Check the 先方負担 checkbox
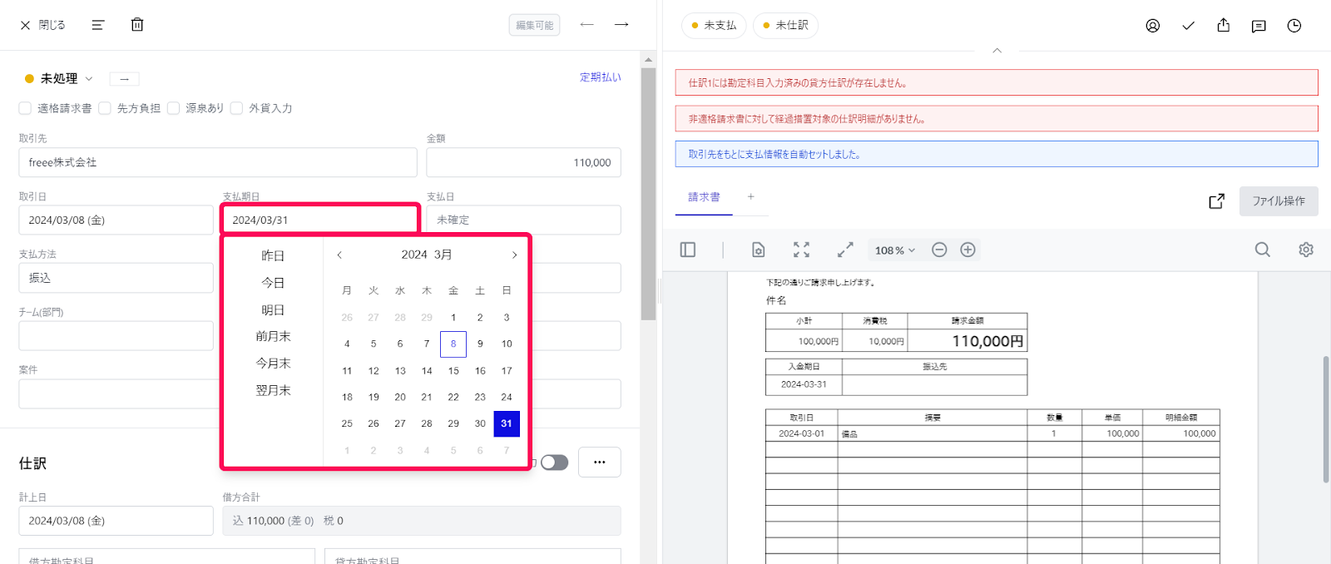 [105, 108]
